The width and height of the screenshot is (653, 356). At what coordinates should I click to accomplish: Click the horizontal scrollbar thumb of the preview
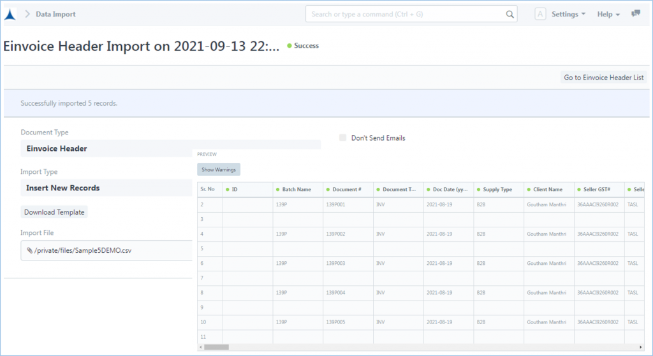click(216, 347)
